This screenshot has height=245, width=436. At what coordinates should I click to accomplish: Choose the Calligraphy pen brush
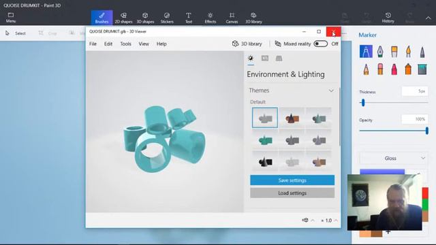point(380,52)
